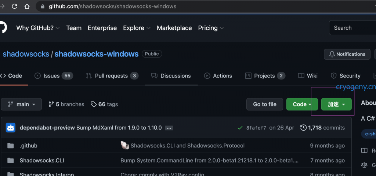Viewport: 376px width, 176px height.
Task: Click into the Search input field
Action: 352,28
